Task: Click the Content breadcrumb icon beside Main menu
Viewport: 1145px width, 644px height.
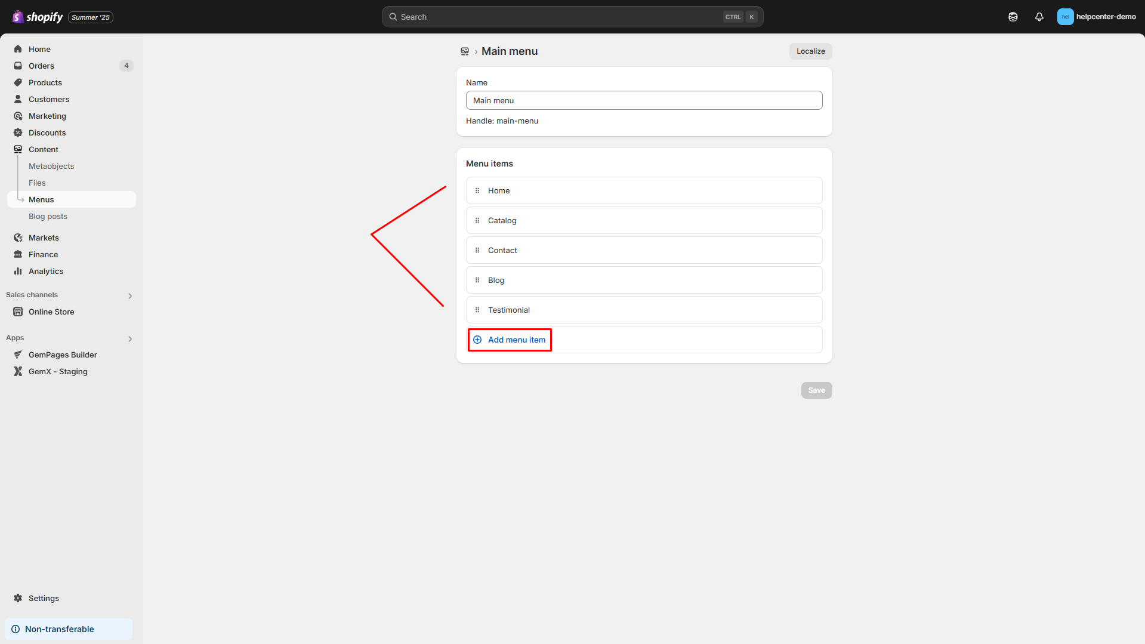Action: 465,51
